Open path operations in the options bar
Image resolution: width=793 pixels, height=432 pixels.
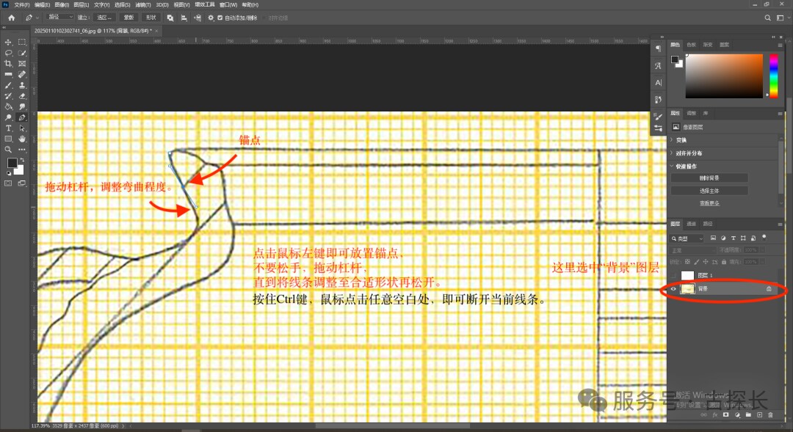[170, 18]
